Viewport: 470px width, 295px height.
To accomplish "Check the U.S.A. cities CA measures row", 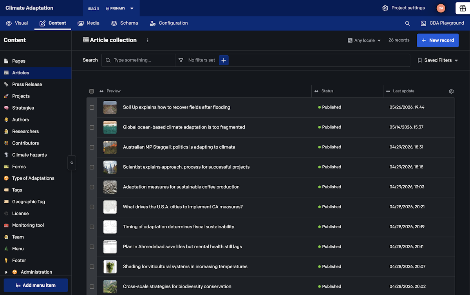I will [x=92, y=207].
